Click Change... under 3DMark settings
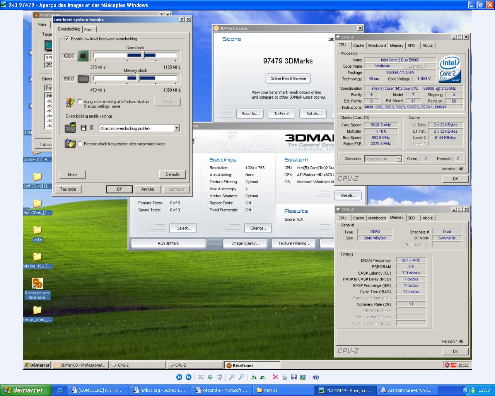The width and height of the screenshot is (495, 396). 259,228
